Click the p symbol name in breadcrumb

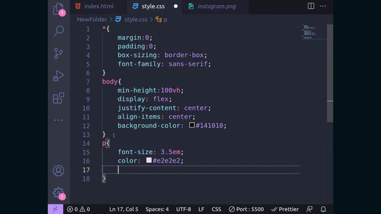[x=165, y=20]
